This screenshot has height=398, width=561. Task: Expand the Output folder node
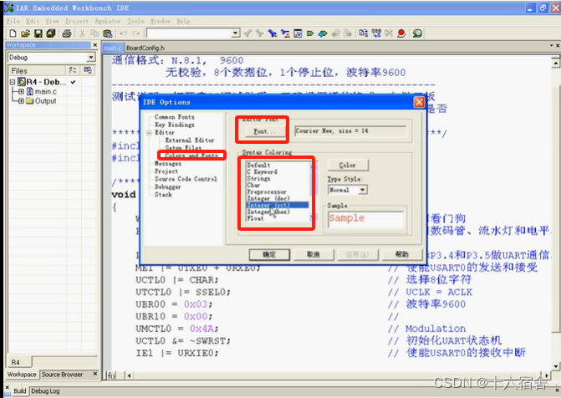[21, 101]
